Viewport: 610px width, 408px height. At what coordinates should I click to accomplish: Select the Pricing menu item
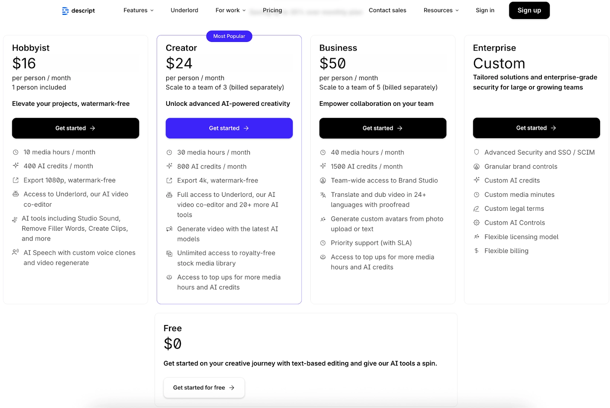pos(272,10)
